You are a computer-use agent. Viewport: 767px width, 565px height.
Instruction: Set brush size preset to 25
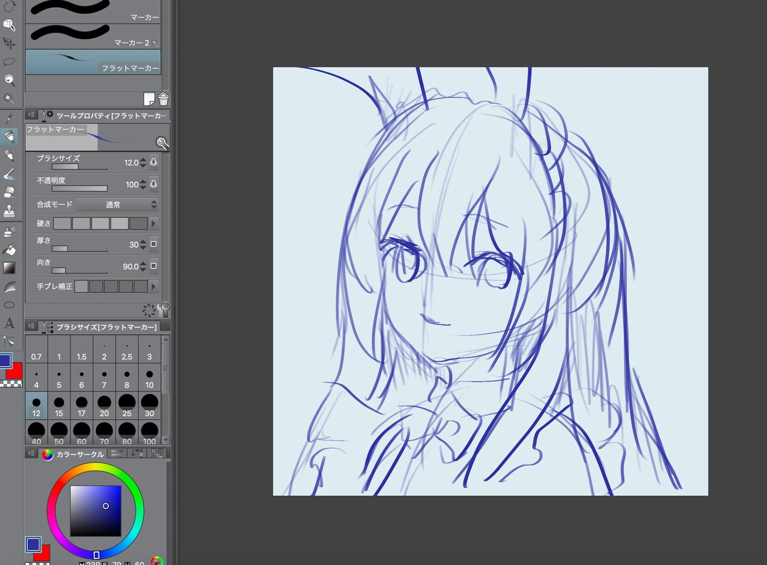tap(127, 407)
